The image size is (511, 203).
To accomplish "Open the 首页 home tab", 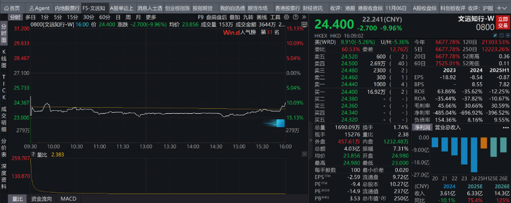I will 12,8.
